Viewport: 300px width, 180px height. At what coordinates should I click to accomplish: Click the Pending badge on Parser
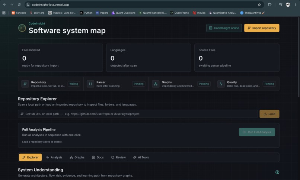point(138,84)
